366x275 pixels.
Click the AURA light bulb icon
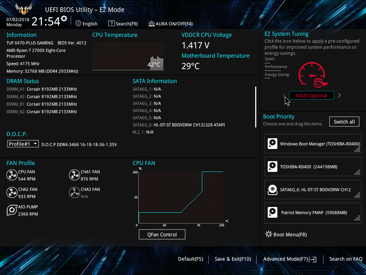151,24
